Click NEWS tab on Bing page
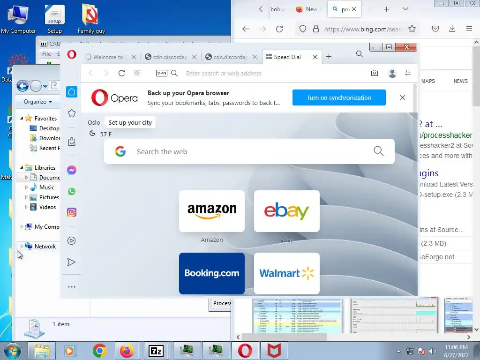The image size is (480, 360). tap(460, 81)
